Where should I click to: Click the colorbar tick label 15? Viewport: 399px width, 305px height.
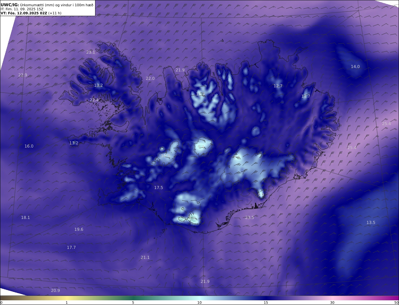click(266, 303)
